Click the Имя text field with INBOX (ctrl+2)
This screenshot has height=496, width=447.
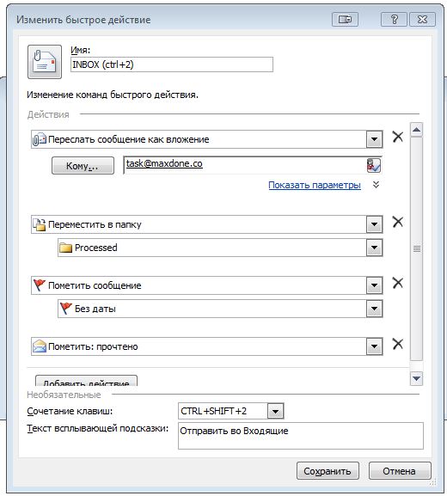point(172,64)
